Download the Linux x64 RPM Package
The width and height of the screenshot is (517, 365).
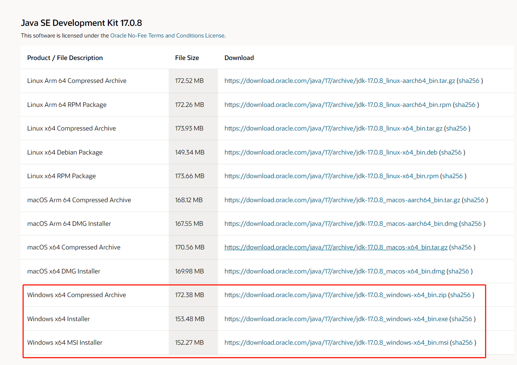click(331, 176)
